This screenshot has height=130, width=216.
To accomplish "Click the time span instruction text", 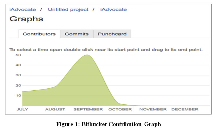I will pos(106,50).
